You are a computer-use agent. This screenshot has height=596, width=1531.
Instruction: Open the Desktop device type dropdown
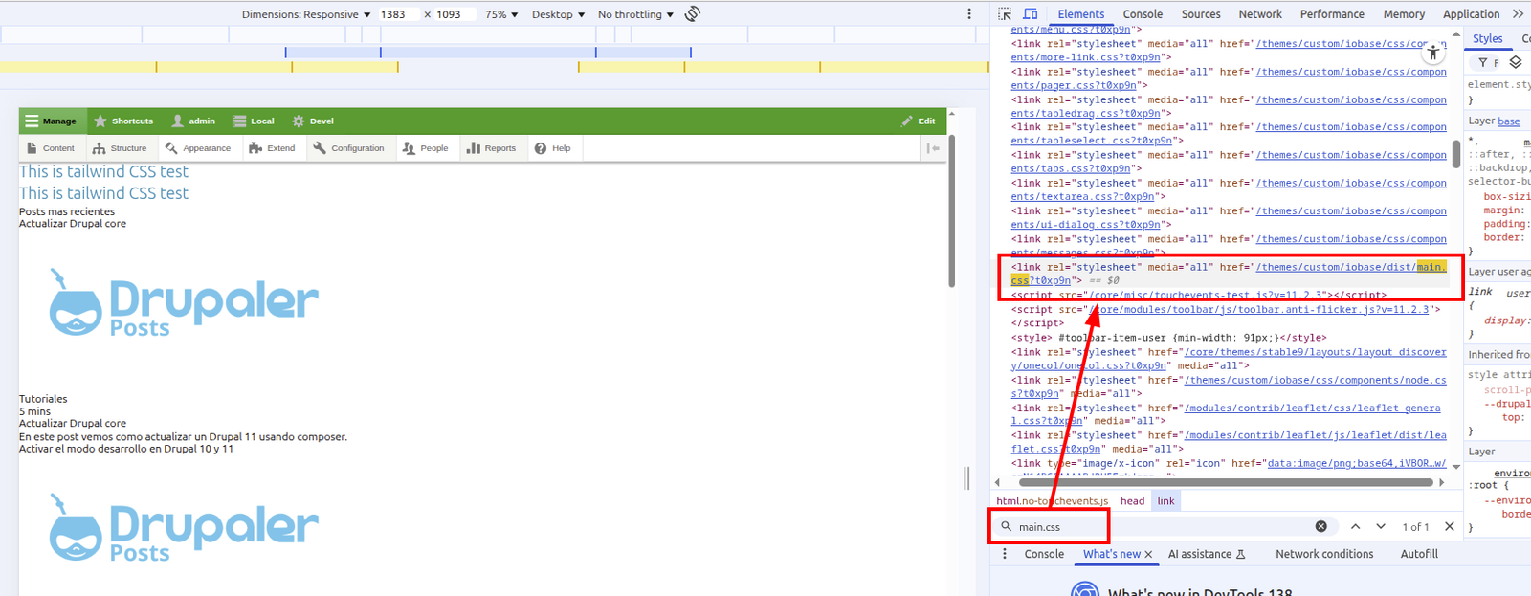click(558, 14)
